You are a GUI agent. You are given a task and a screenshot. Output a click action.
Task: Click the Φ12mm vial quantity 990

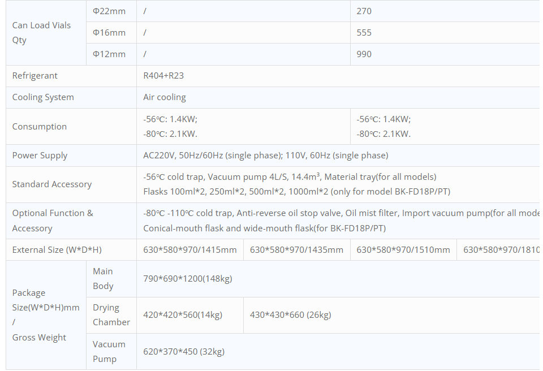coord(364,54)
